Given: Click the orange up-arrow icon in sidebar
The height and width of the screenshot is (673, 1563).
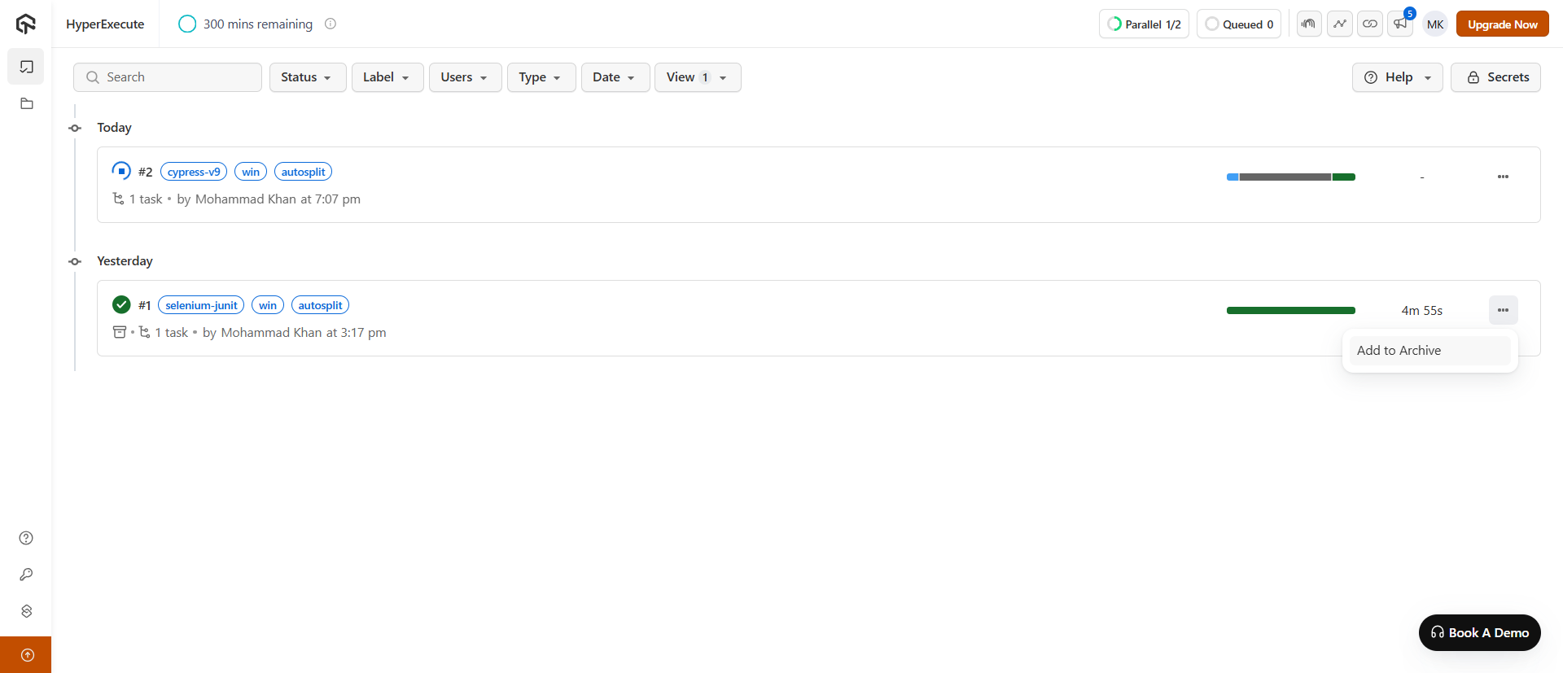Looking at the screenshot, I should (26, 655).
